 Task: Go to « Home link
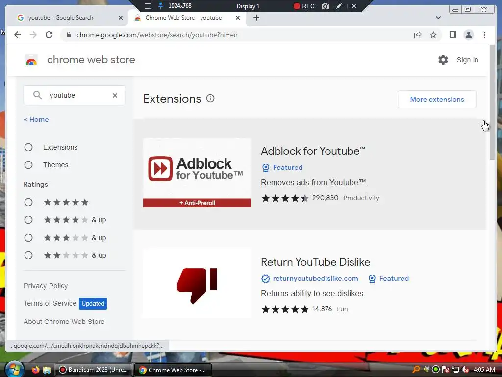point(36,119)
